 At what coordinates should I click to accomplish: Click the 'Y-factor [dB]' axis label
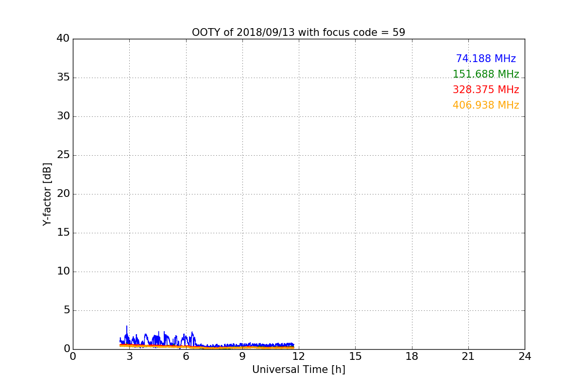point(47,194)
